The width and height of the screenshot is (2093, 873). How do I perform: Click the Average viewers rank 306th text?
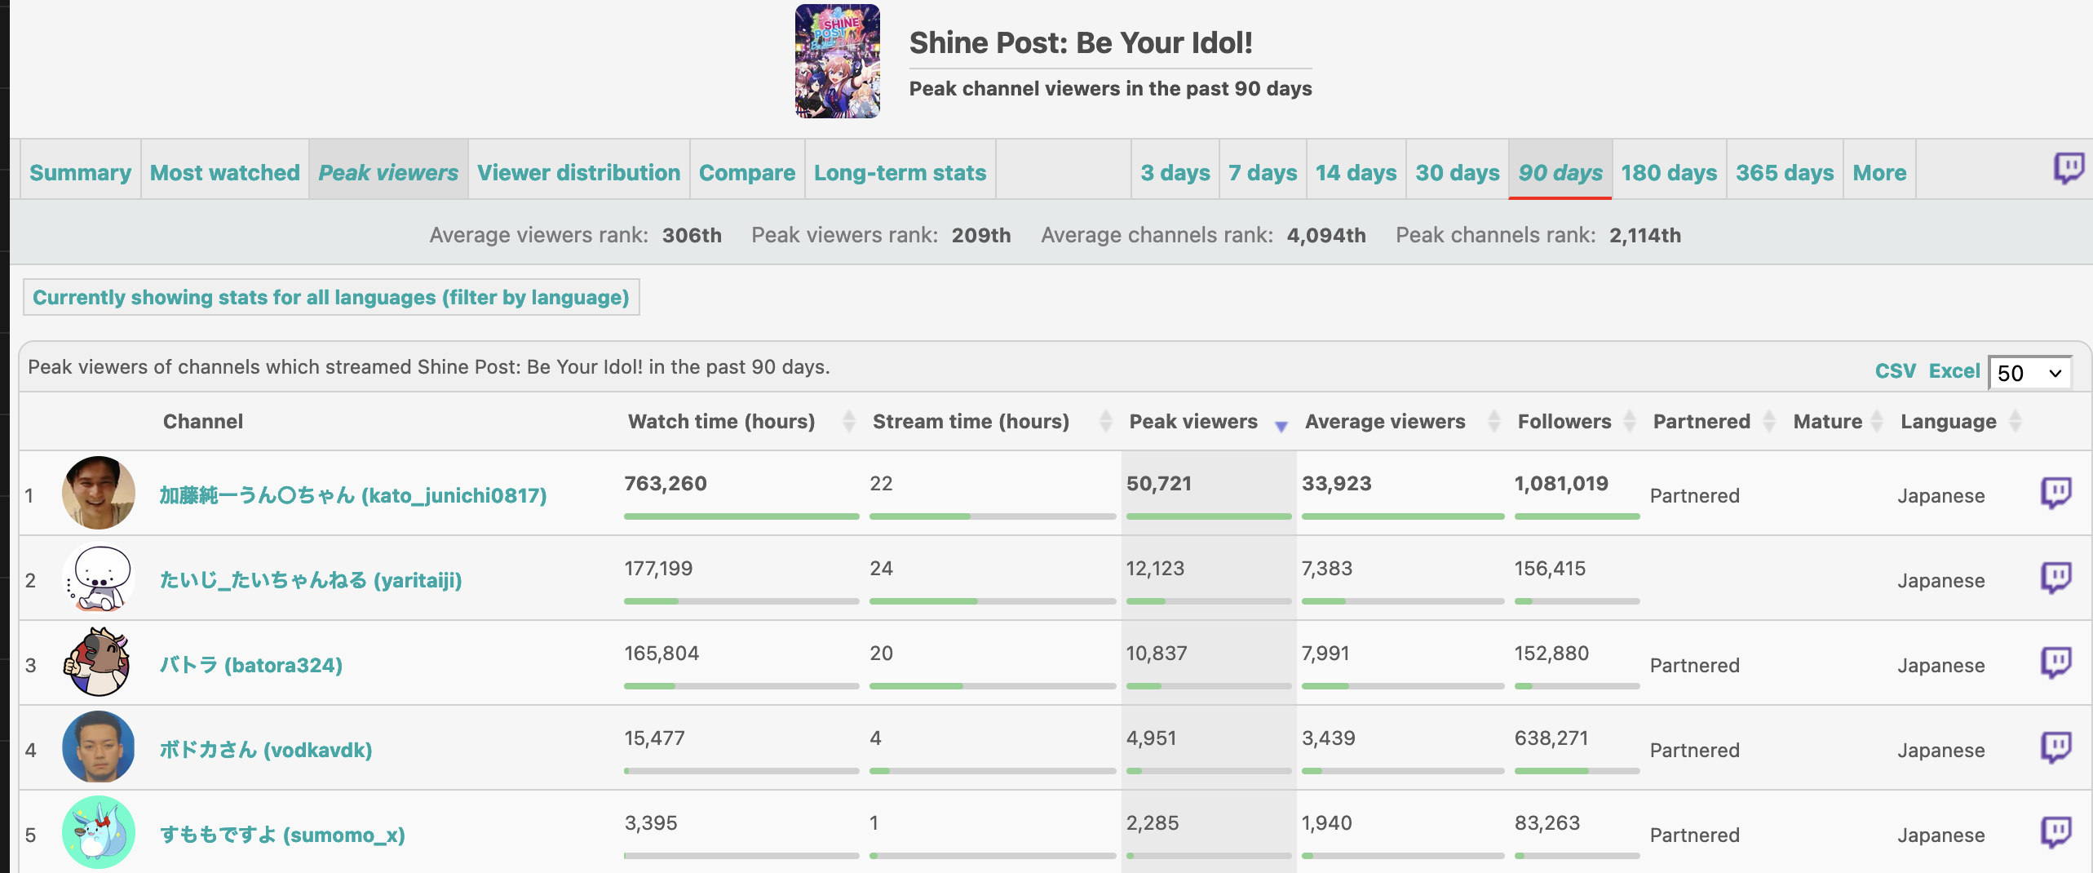point(576,235)
